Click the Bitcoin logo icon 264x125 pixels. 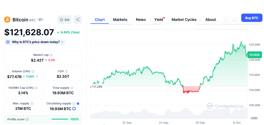pyautogui.click(x=7, y=20)
